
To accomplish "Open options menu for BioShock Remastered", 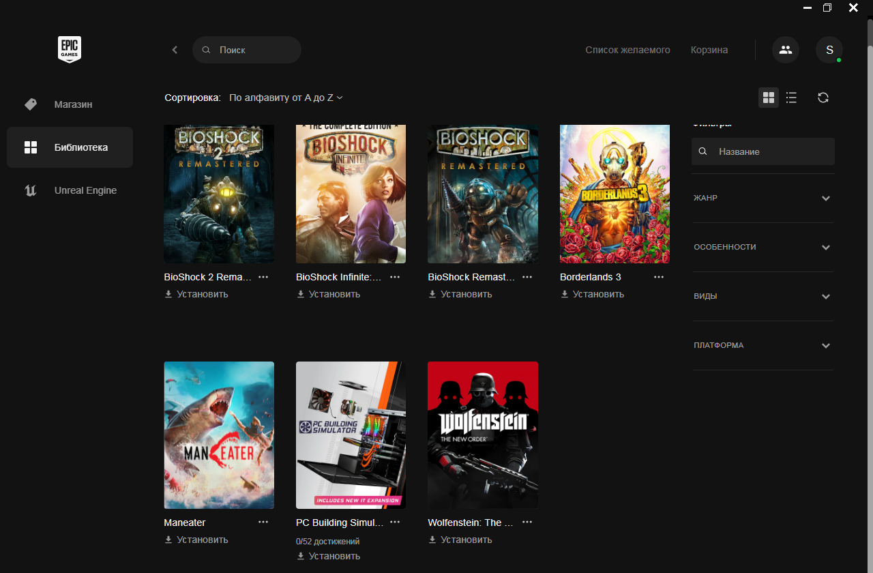I will 527,277.
